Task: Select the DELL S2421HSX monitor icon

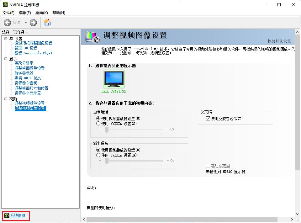Action: 114,79
